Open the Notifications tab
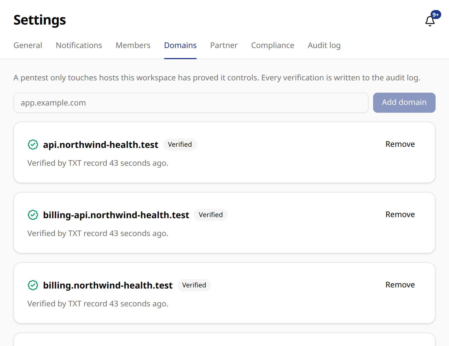The width and height of the screenshot is (449, 346). click(x=79, y=45)
